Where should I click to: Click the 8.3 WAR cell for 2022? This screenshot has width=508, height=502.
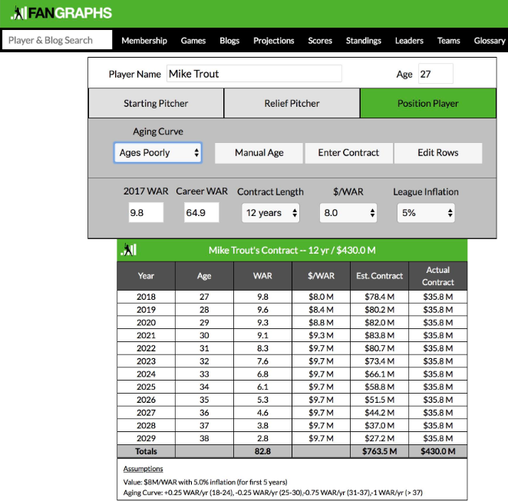pos(262,348)
